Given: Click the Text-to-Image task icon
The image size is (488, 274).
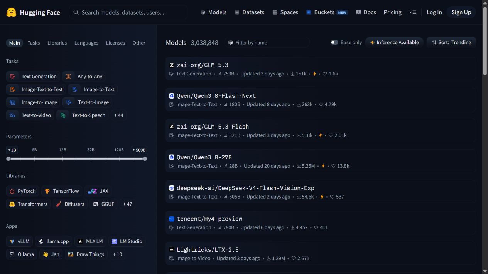Looking at the screenshot, I should point(69,102).
